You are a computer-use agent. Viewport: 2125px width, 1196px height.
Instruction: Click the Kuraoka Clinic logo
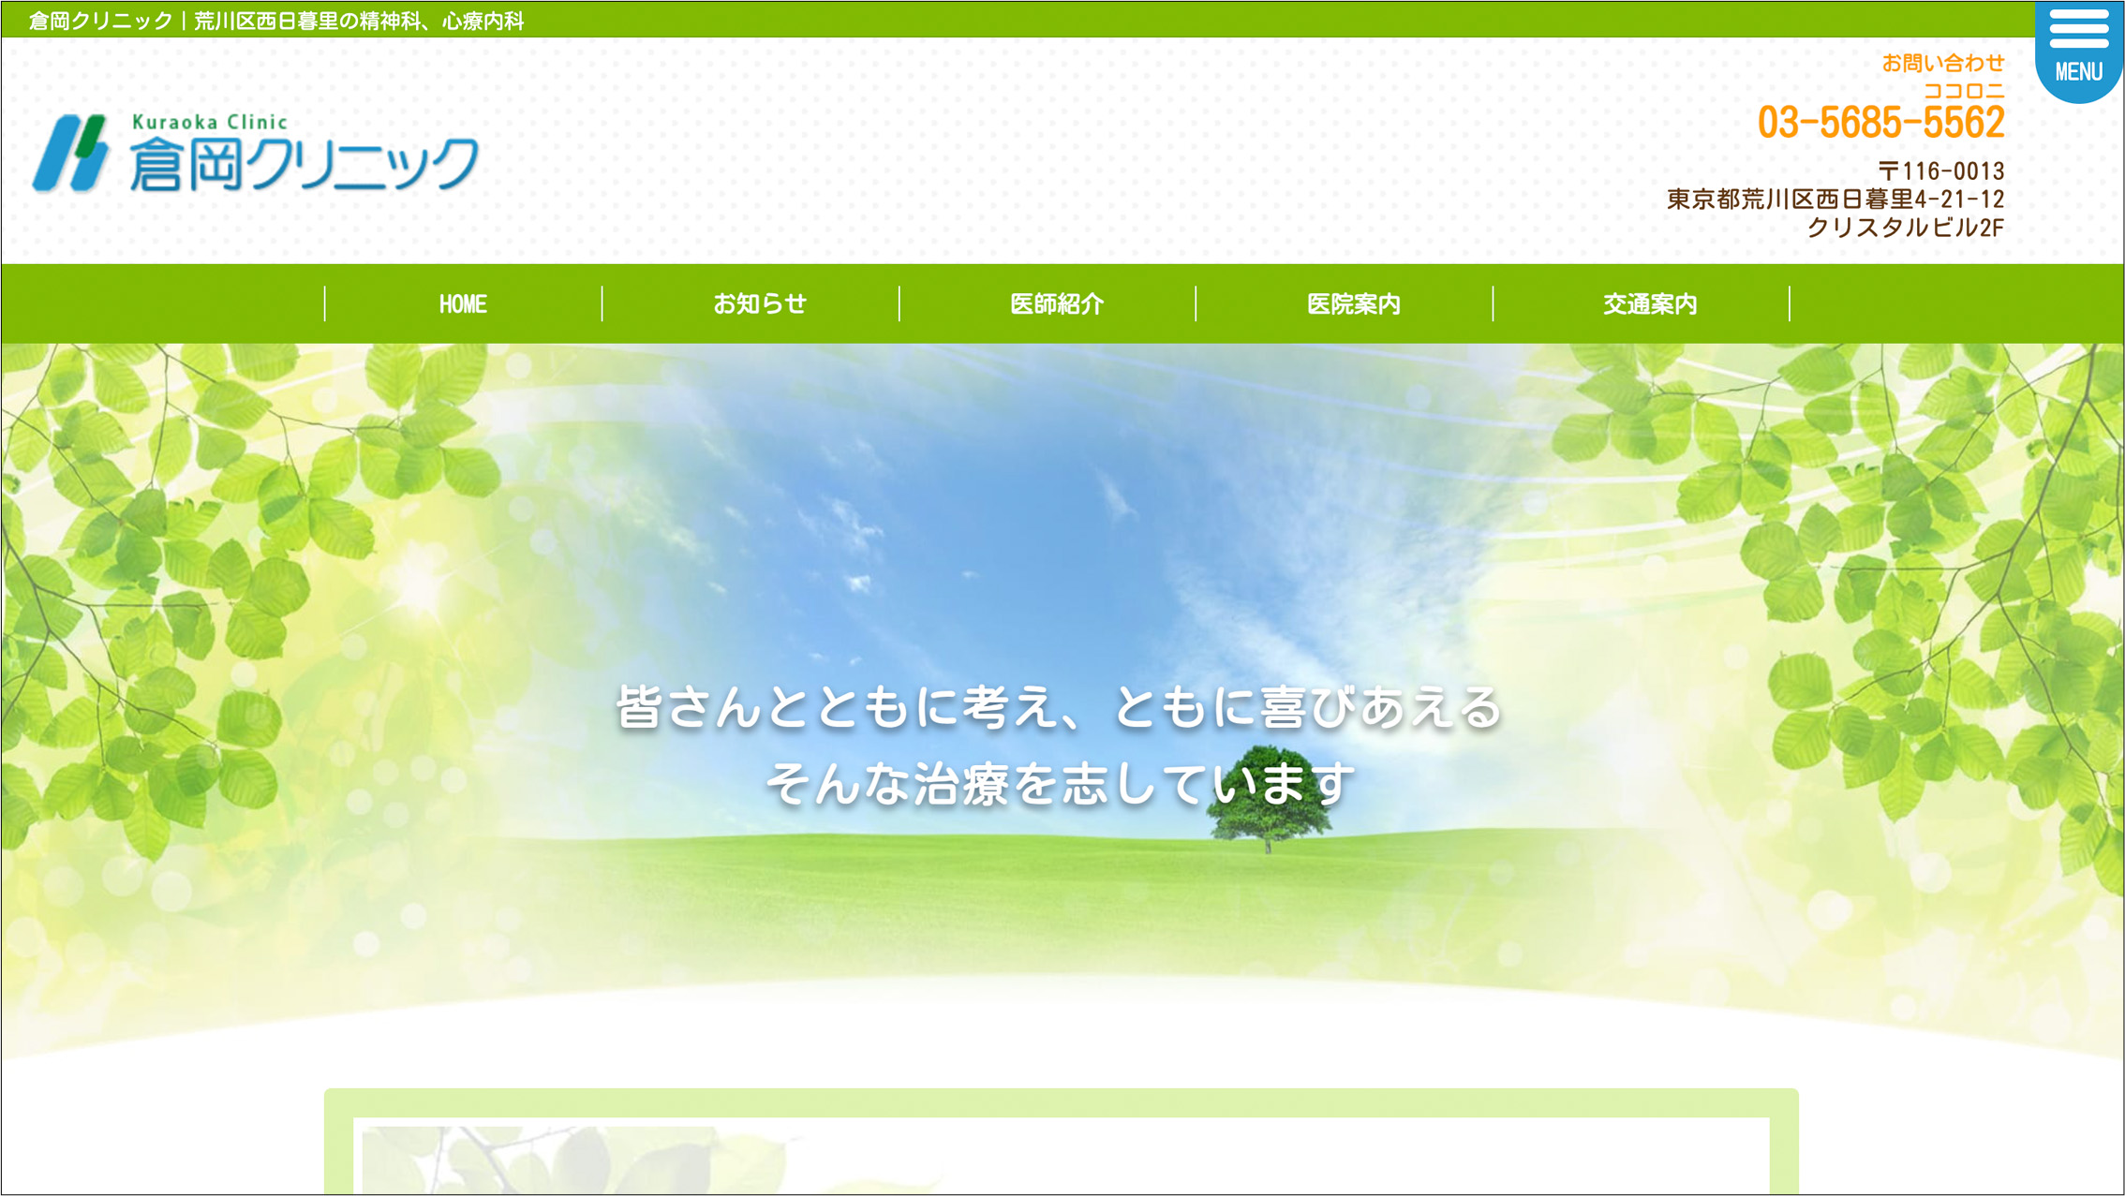point(256,153)
